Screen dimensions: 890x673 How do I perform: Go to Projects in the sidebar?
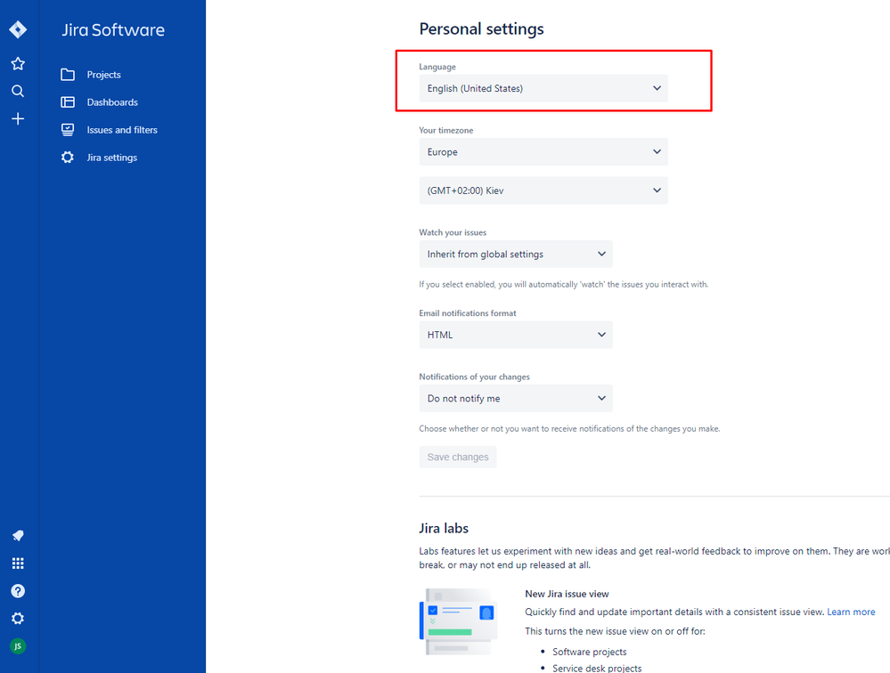pos(104,74)
